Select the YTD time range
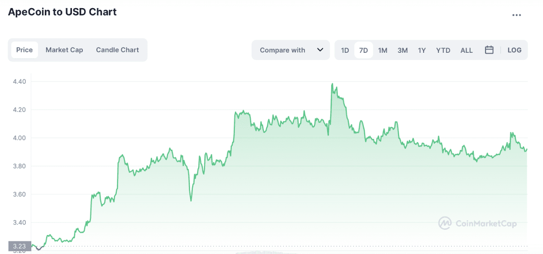The width and height of the screenshot is (543, 254). (443, 50)
